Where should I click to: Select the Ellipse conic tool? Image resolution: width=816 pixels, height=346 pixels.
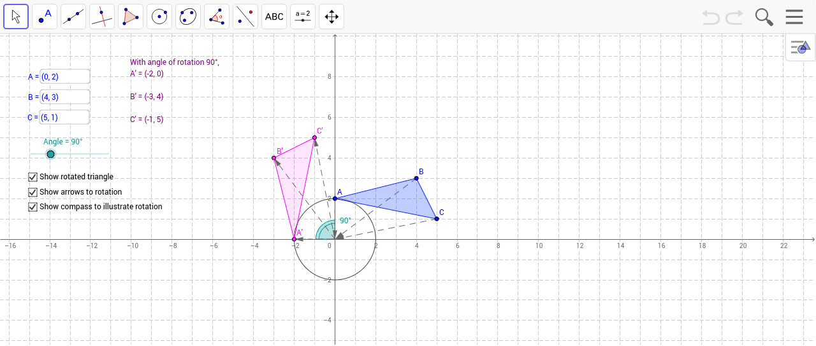point(188,17)
